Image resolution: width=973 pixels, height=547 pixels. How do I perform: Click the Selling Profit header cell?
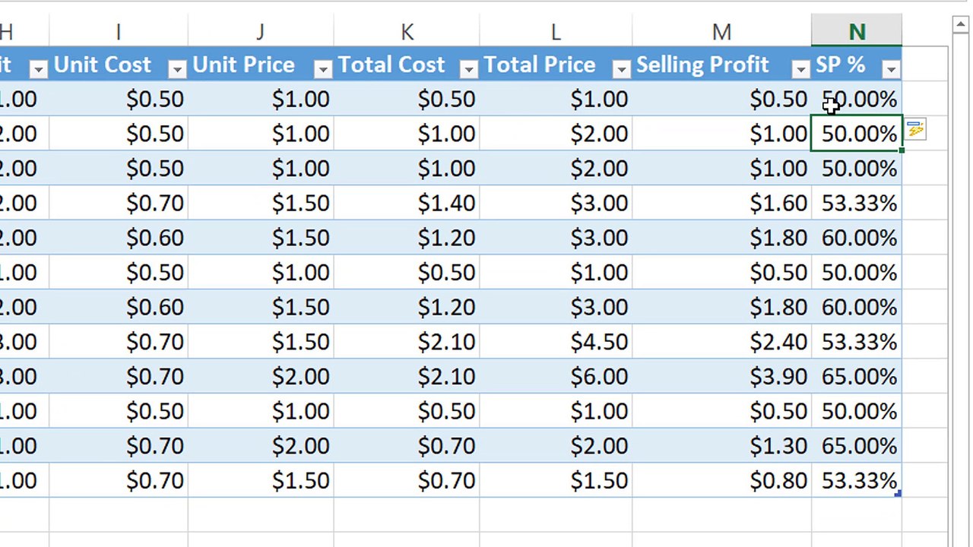(x=721, y=65)
